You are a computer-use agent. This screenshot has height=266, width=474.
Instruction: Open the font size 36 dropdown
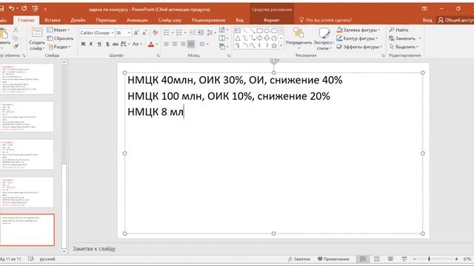pos(129,33)
